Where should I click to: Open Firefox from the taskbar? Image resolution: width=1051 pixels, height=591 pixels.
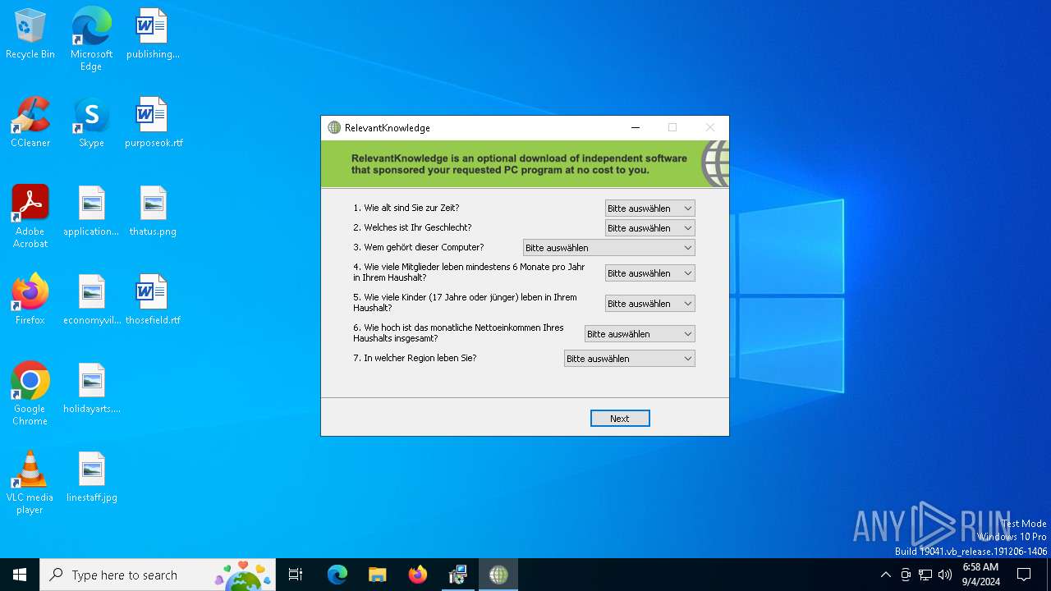417,575
